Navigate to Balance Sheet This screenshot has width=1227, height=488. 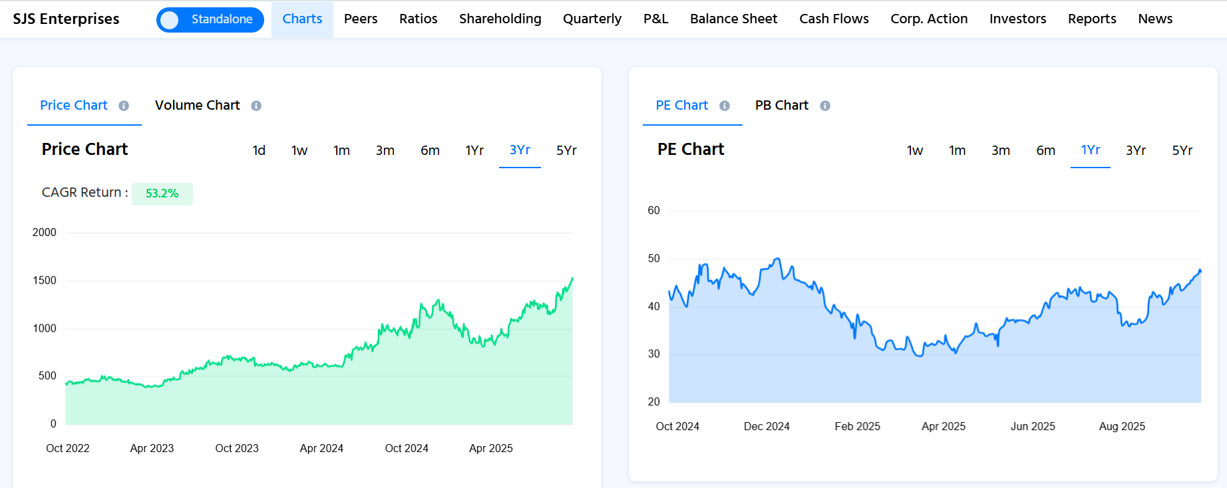733,19
